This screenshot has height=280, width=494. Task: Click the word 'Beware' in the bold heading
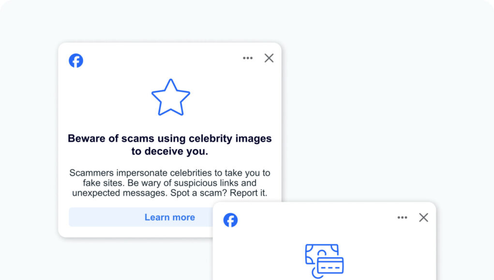pyautogui.click(x=87, y=139)
